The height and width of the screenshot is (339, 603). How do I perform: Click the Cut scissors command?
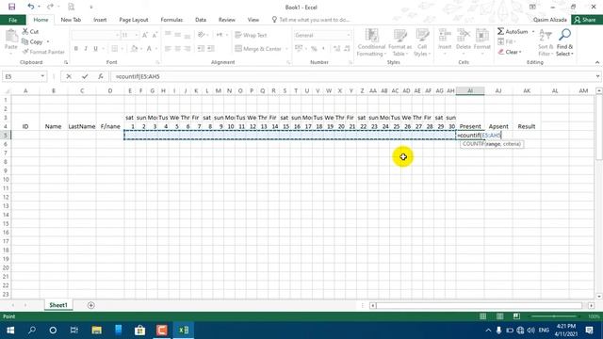point(30,31)
